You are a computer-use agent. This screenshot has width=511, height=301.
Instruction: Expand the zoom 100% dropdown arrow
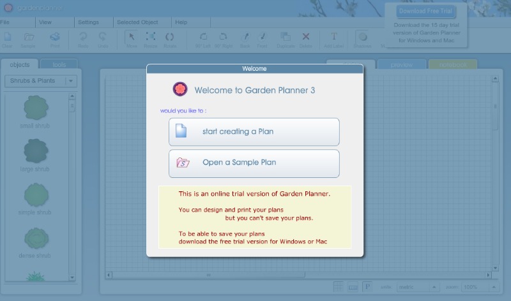pyautogui.click(x=494, y=287)
